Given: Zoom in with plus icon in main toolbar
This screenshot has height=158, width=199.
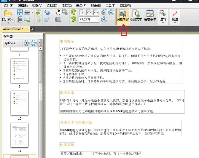Looking at the screenshot, I should pyautogui.click(x=104, y=19).
